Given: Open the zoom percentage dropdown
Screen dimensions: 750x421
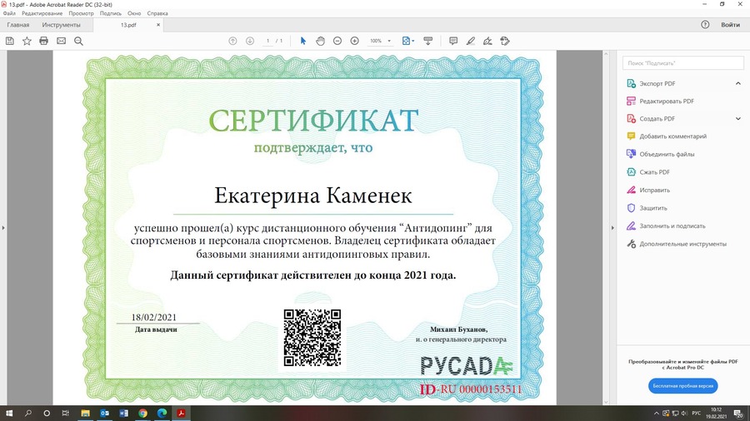Looking at the screenshot, I should pos(379,41).
